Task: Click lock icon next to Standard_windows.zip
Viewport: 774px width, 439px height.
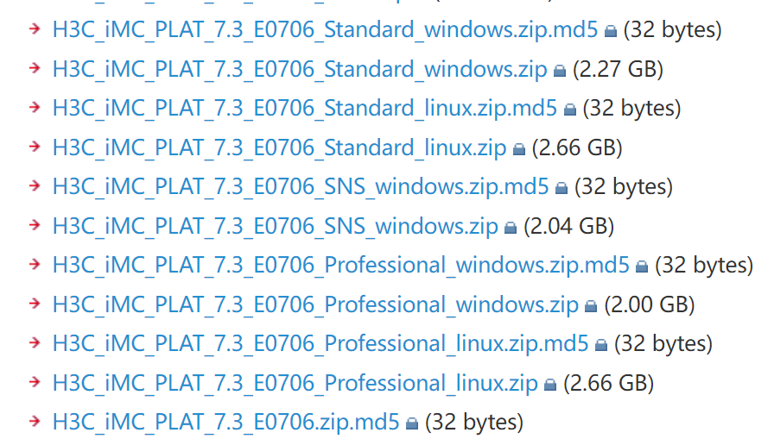Action: click(561, 72)
